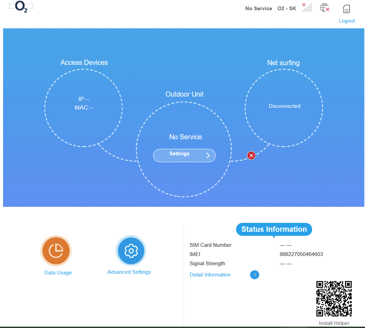365x328 pixels.
Task: Open Settings button in Outdoor Unit
Action: click(184, 155)
